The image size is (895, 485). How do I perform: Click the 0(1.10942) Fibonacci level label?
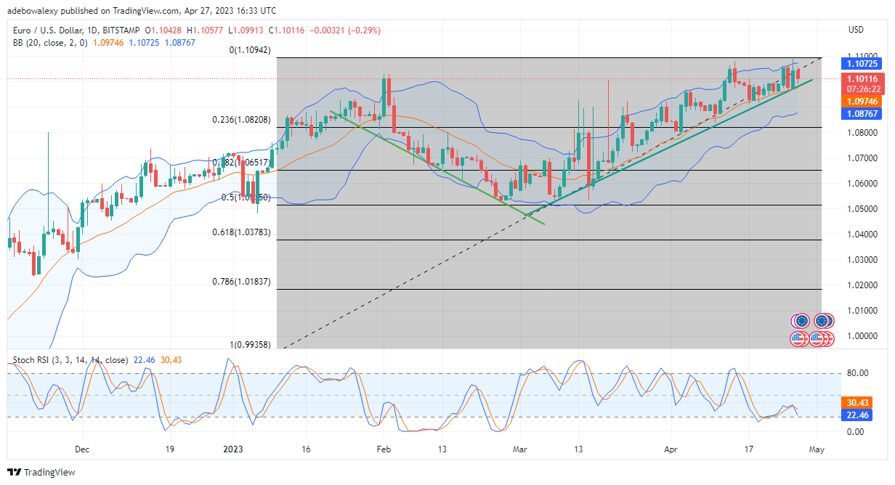pos(251,51)
